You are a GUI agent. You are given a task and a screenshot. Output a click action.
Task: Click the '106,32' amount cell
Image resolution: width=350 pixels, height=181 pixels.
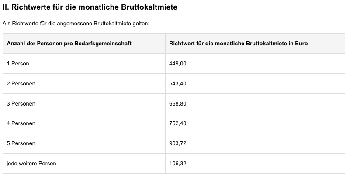point(177,164)
